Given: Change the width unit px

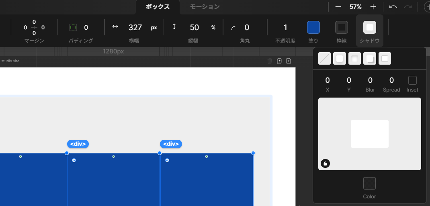Looking at the screenshot, I should pyautogui.click(x=154, y=28).
